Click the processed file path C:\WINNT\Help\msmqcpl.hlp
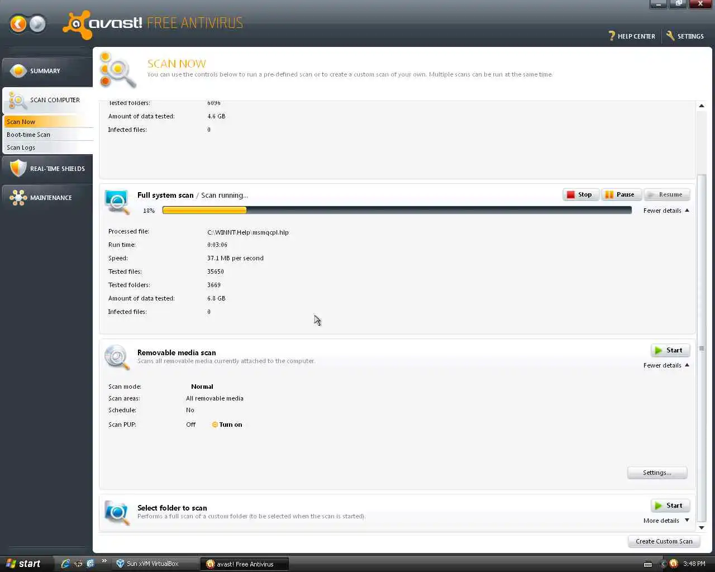The width and height of the screenshot is (715, 572). [248, 232]
